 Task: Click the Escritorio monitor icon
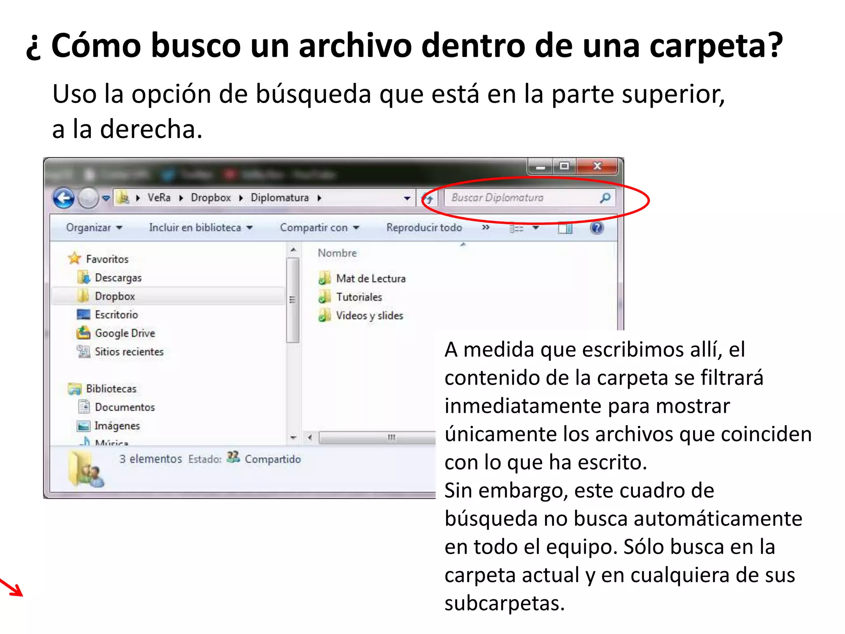(x=83, y=315)
